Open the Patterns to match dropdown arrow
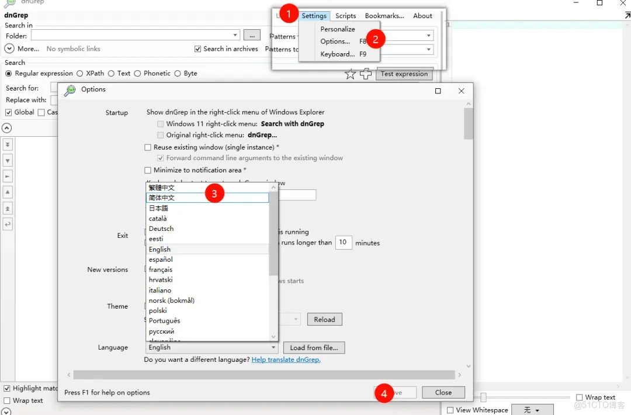631x415 pixels. tap(429, 36)
